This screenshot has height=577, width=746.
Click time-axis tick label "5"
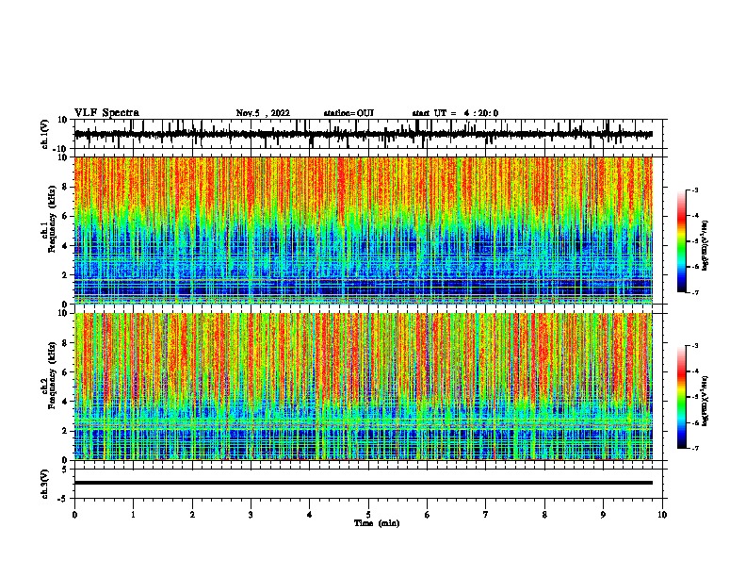click(368, 515)
